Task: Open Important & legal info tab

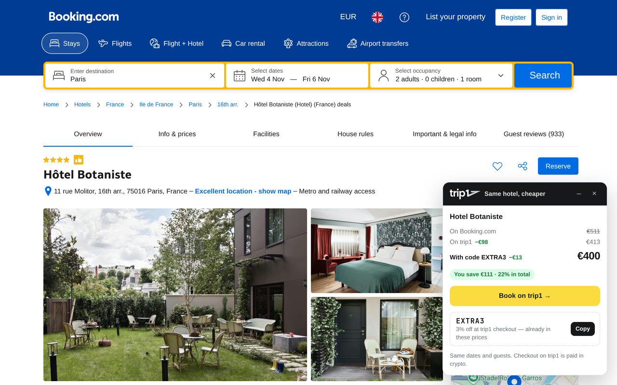Action: pos(444,134)
